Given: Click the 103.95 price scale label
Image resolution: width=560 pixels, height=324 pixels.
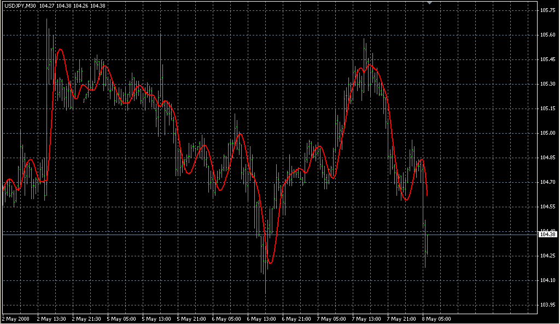Looking at the screenshot, I should [547, 305].
